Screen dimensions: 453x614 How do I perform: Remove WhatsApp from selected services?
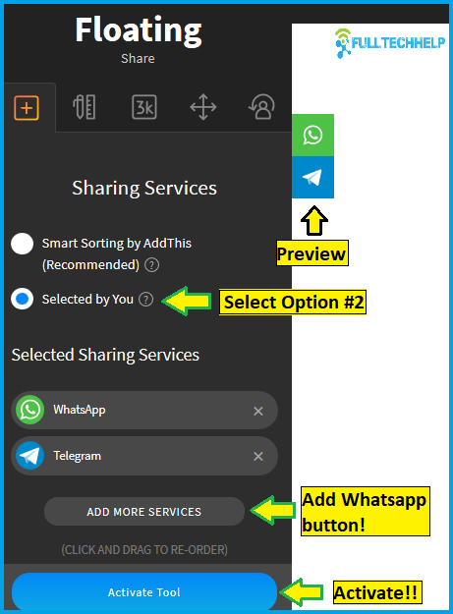[258, 412]
